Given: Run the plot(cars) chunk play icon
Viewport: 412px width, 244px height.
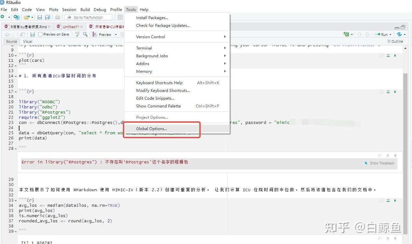Looking at the screenshot, I should click(x=395, y=56).
